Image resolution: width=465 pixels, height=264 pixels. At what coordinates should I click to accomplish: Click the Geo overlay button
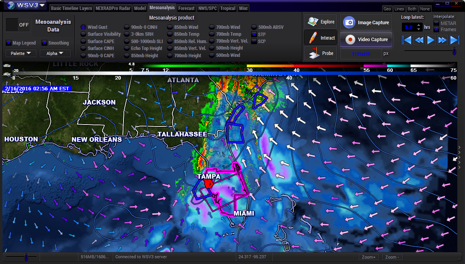[387, 9]
